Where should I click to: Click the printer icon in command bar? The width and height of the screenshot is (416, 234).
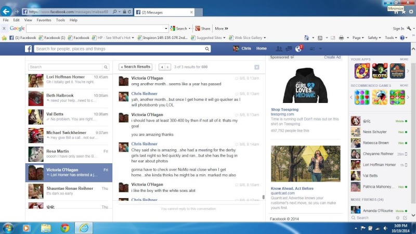pos(341,37)
